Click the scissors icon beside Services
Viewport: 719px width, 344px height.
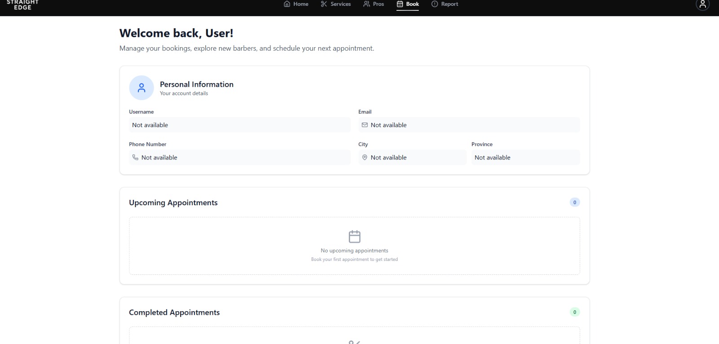(324, 4)
